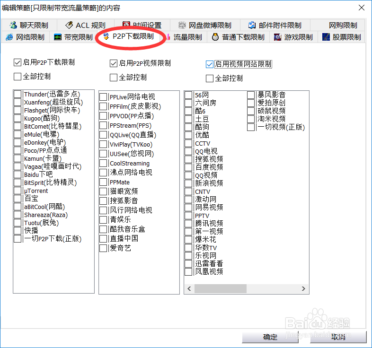The image size is (372, 348).
Task: Check the Thunder(迅雷多点) box
Action: (18, 94)
